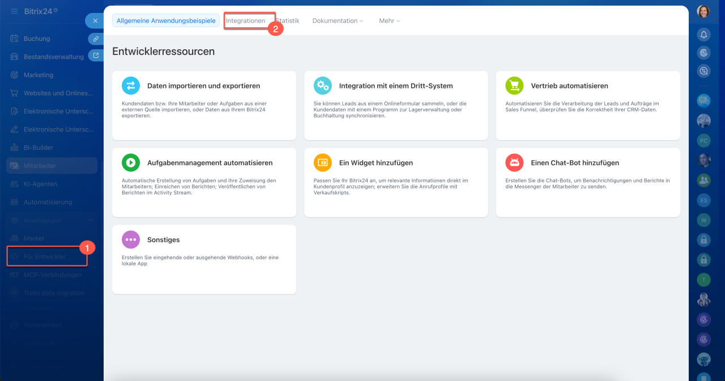Viewport: 725px width, 381px height.
Task: Select the Allgemeine Anwendungsbeispiele tab button
Action: point(166,20)
